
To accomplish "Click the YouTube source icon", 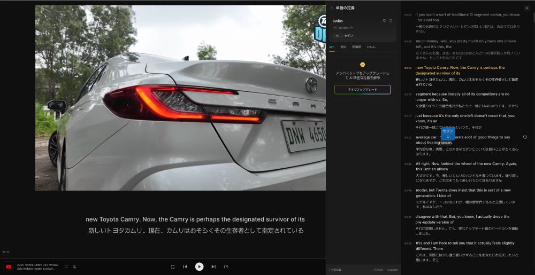I will click(x=9, y=266).
